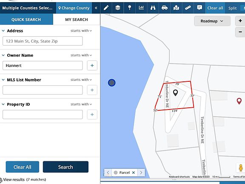Zoom out on the map

[240, 32]
